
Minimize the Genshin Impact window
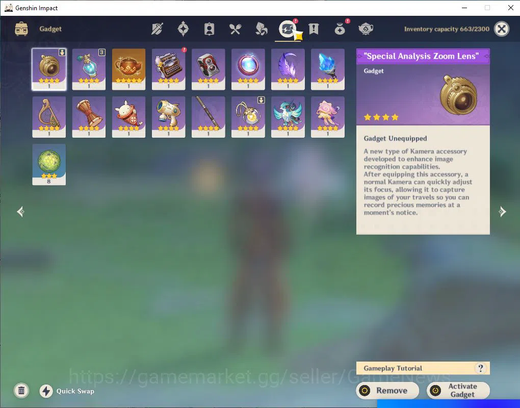tap(464, 8)
